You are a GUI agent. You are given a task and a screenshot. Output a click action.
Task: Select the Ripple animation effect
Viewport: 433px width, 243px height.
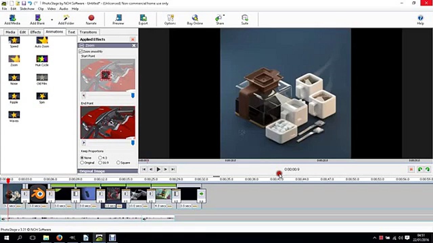click(14, 98)
